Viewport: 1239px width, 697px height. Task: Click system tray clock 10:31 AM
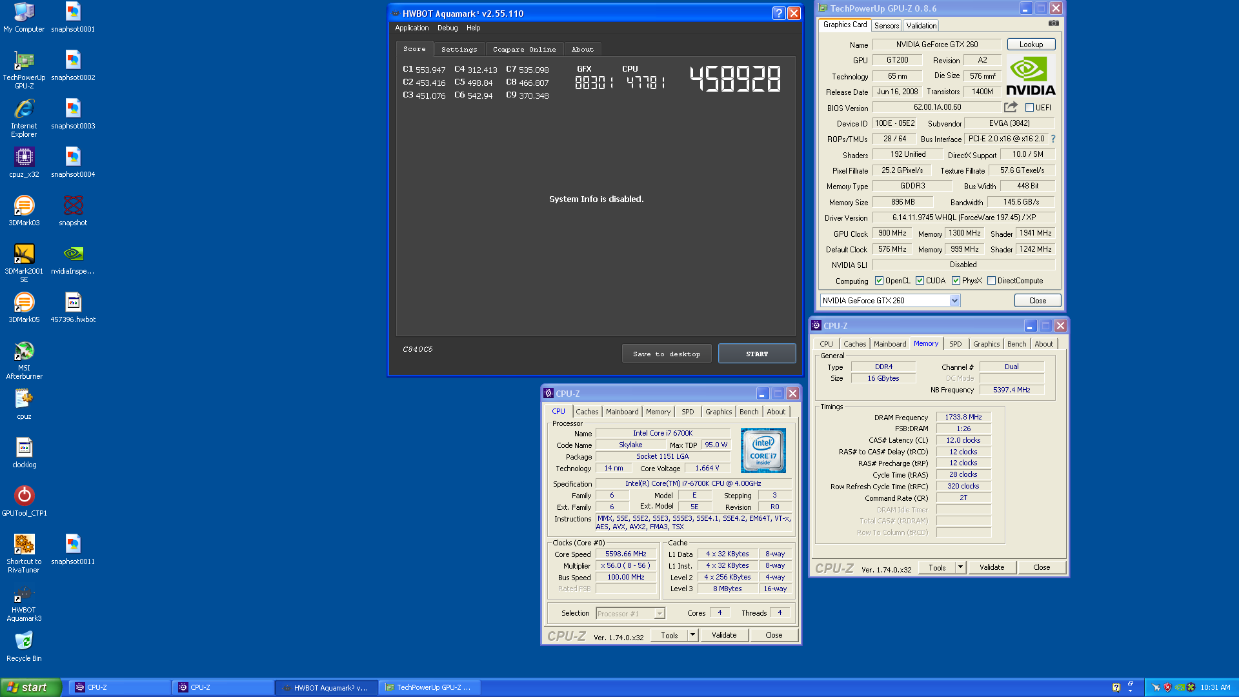pyautogui.click(x=1215, y=688)
